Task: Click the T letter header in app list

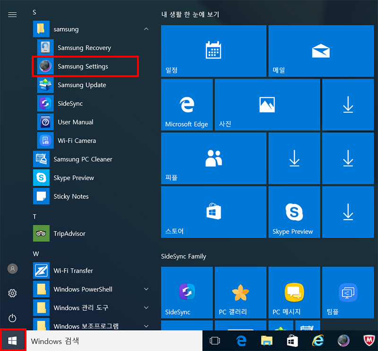Action: (34, 217)
